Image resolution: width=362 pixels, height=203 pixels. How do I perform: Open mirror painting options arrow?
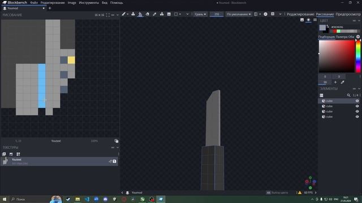(260, 14)
